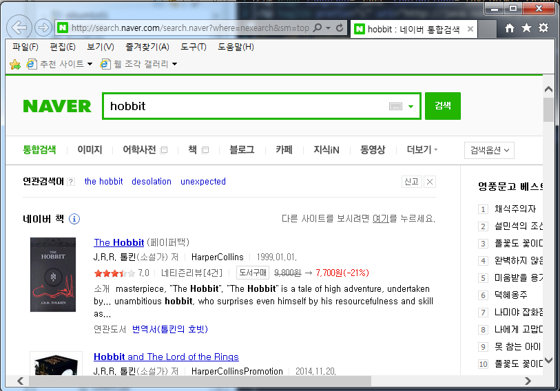Refresh the page with the reload icon
Viewport: 560px width, 391px height.
pyautogui.click(x=340, y=28)
